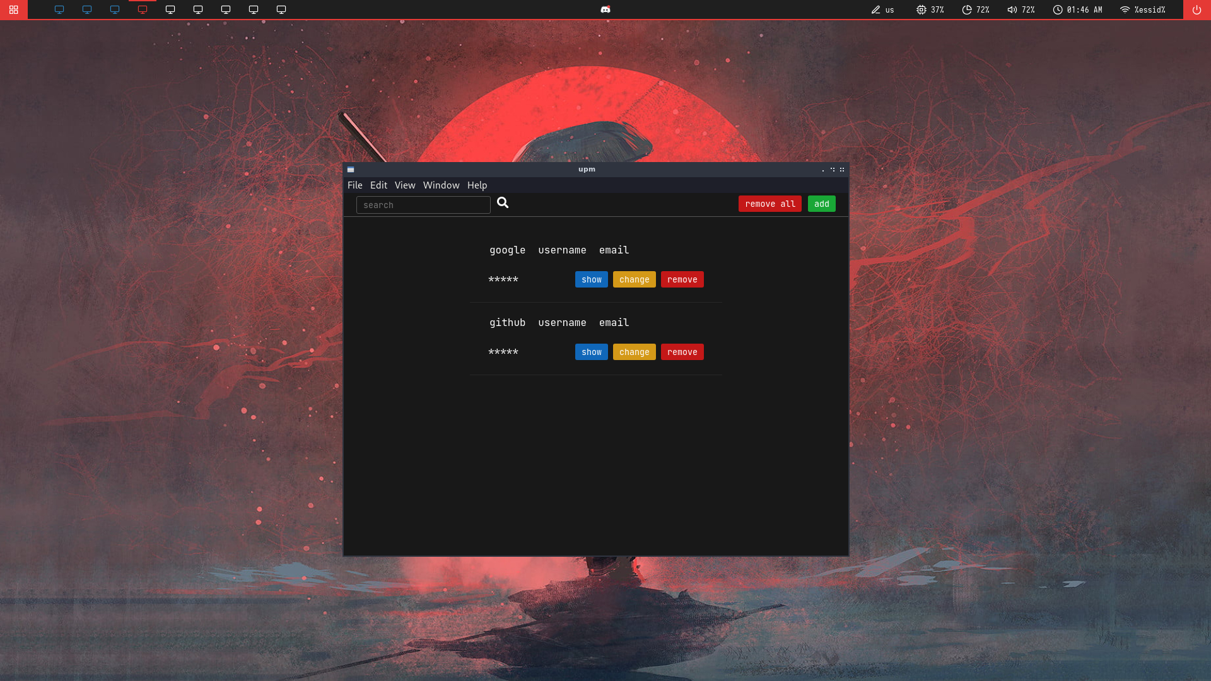Image resolution: width=1211 pixels, height=681 pixels.
Task: Switch to the red active workspace icon
Action: tap(143, 9)
